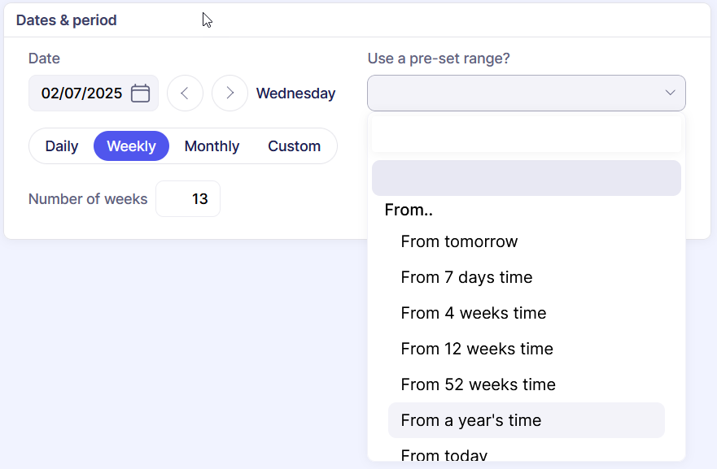The height and width of the screenshot is (469, 717).
Task: Choose "From 12 weeks time" option
Action: tap(477, 349)
